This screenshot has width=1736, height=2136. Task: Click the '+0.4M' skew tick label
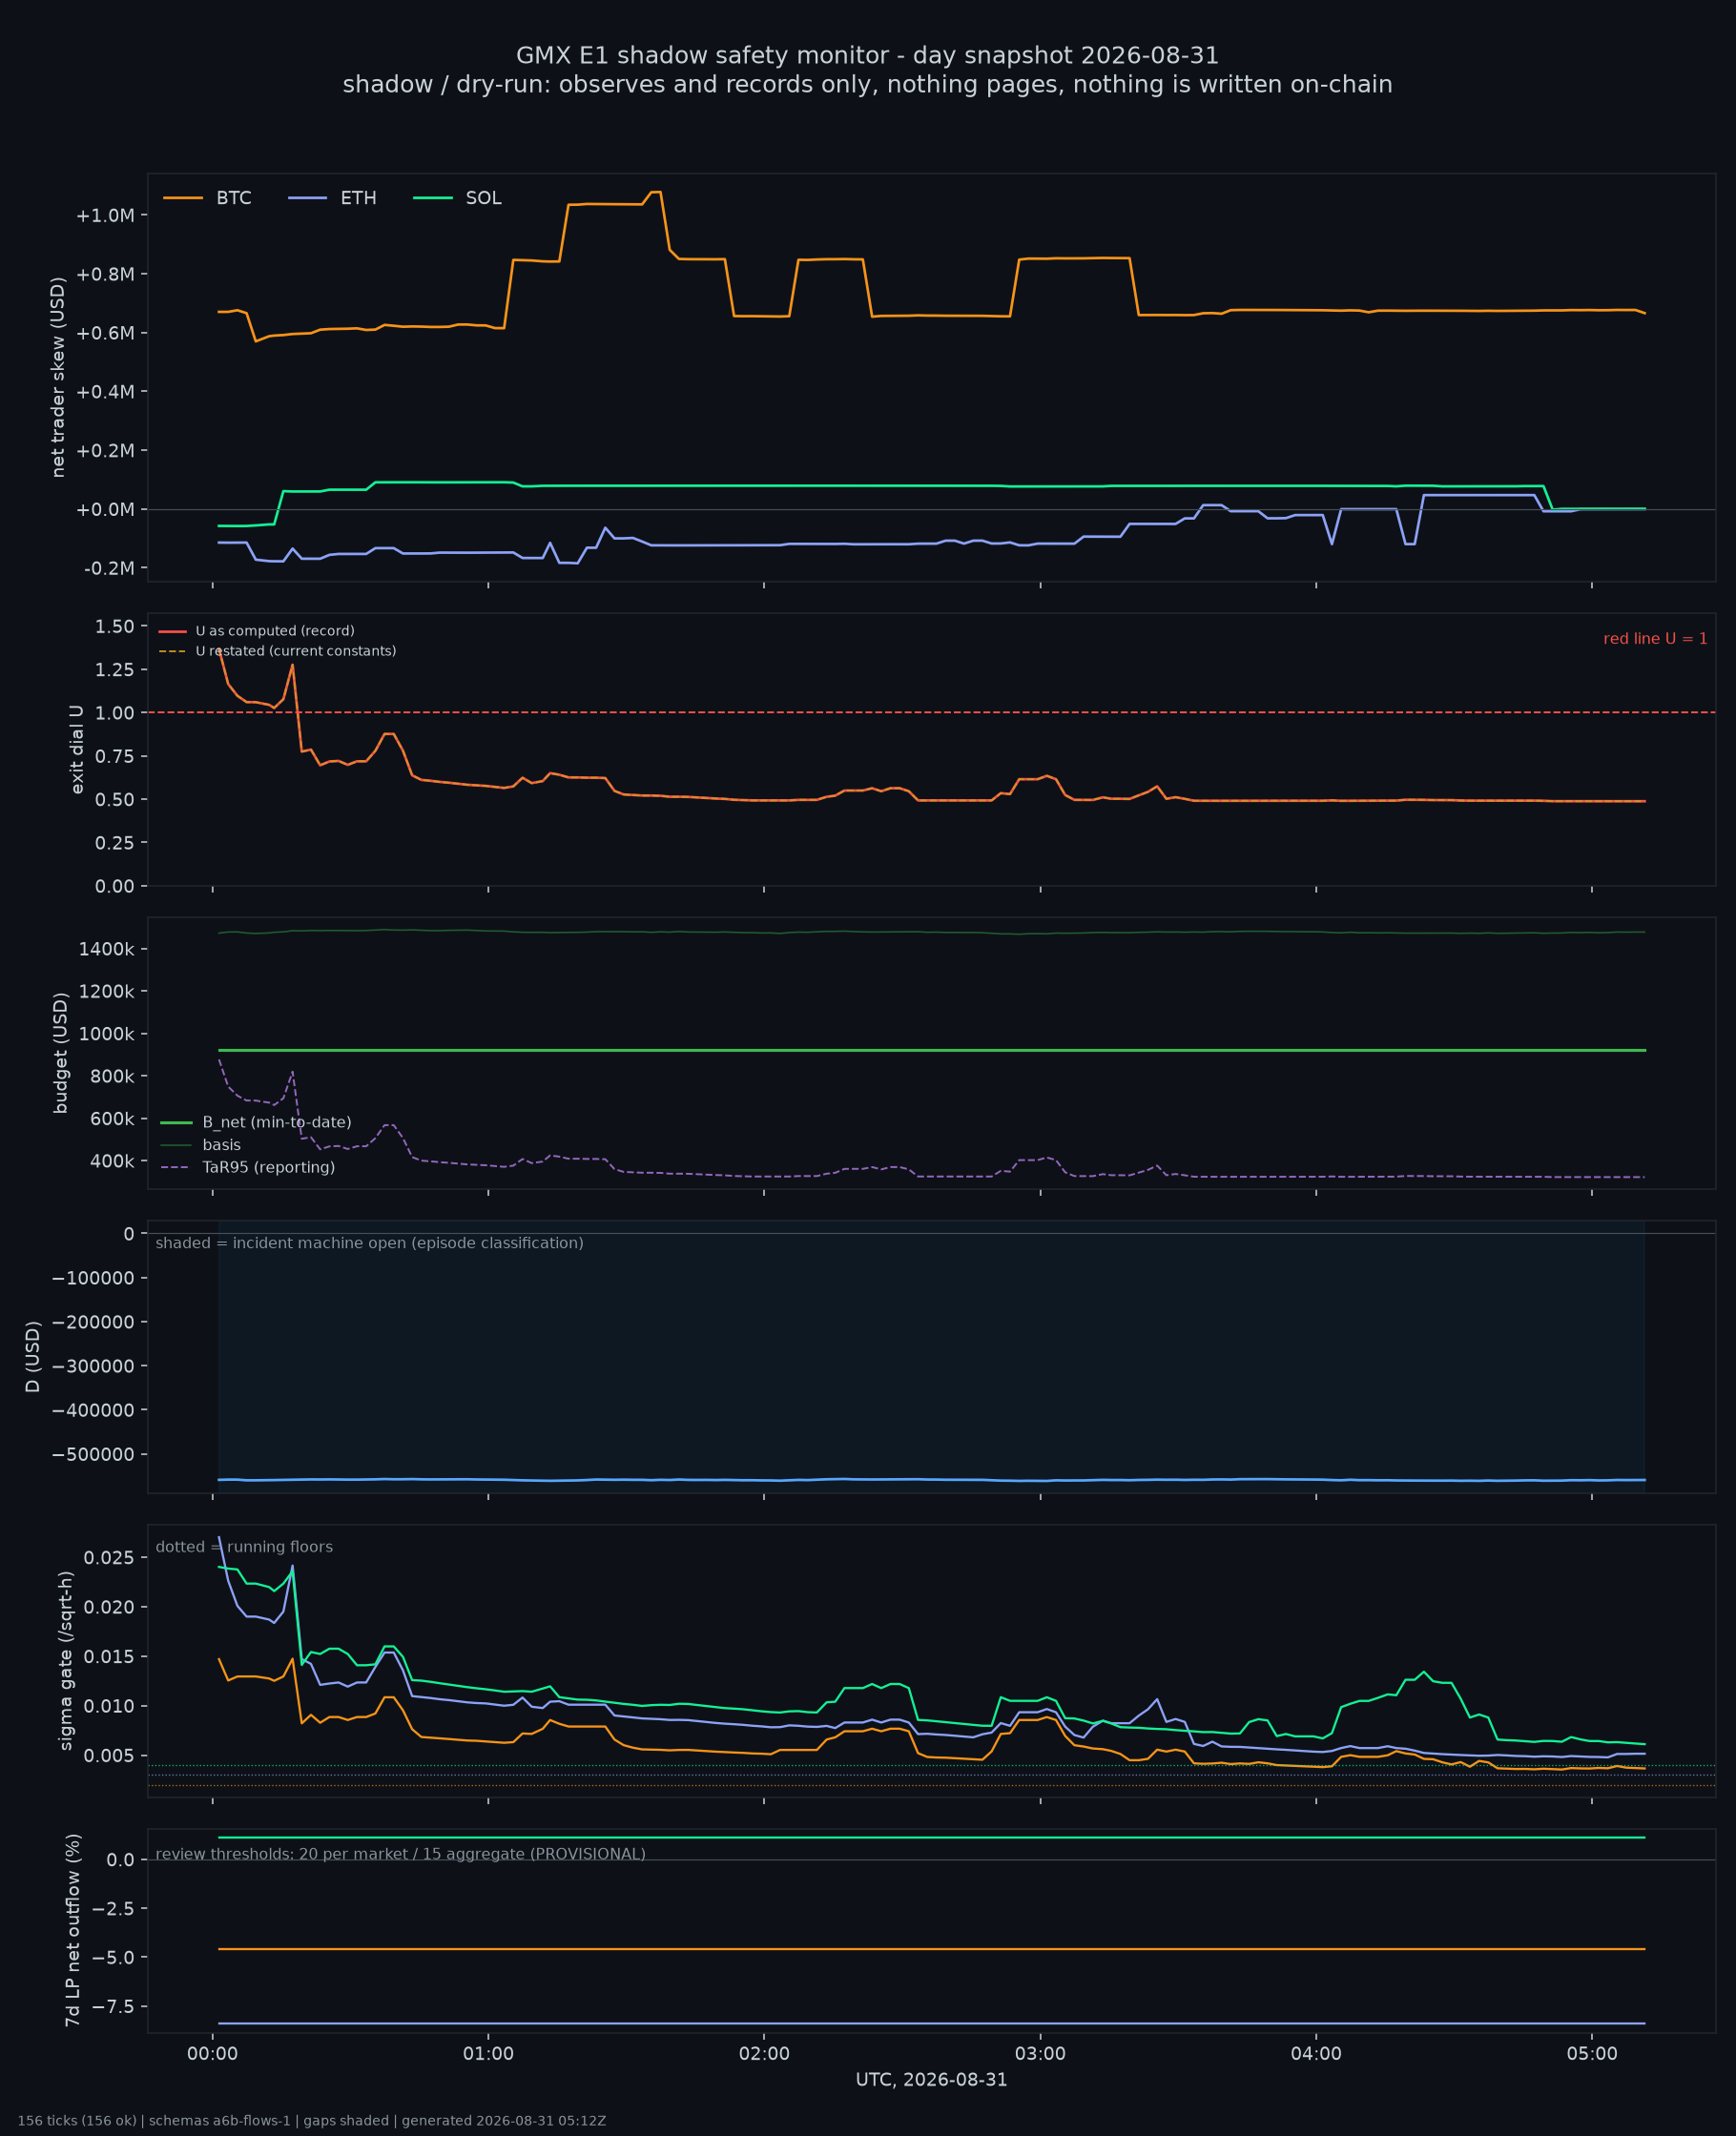tap(105, 392)
